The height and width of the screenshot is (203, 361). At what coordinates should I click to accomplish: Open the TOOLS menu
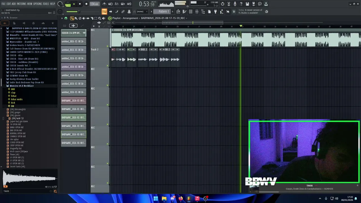click(46, 4)
